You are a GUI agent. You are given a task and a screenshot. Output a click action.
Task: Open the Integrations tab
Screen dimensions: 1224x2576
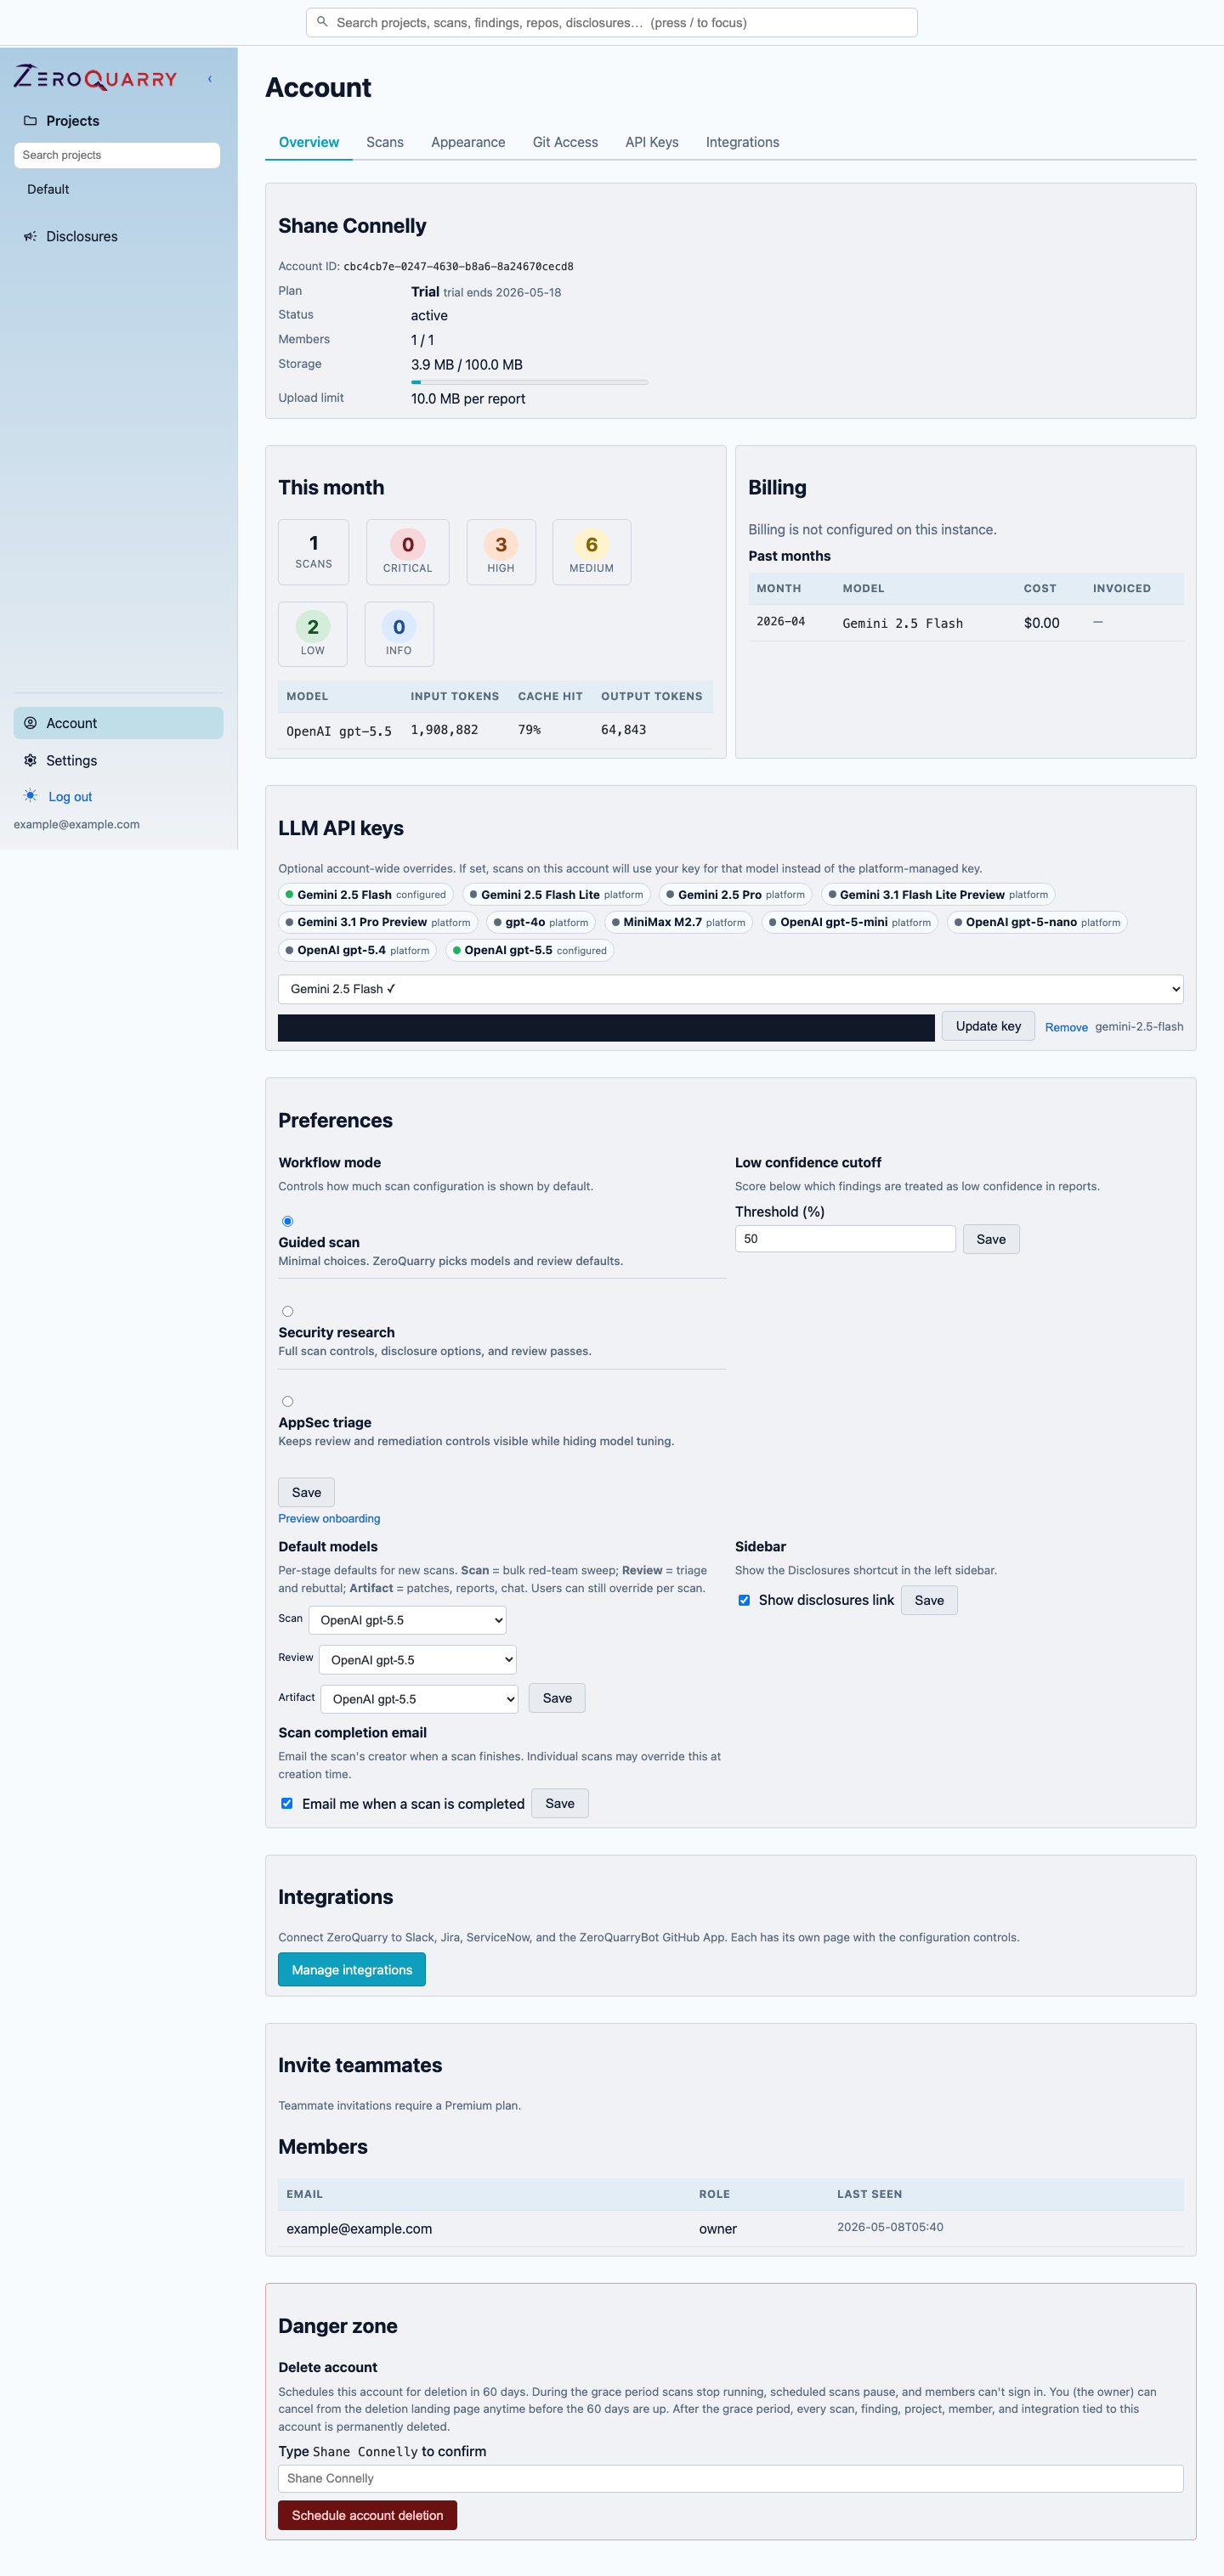click(743, 142)
